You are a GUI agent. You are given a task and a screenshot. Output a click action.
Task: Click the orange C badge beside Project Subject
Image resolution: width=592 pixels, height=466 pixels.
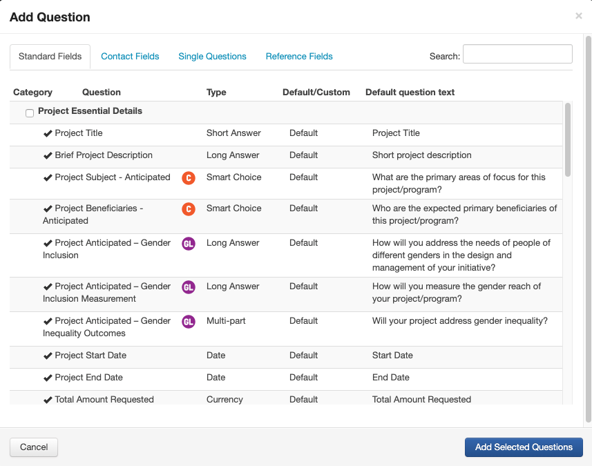[189, 178]
